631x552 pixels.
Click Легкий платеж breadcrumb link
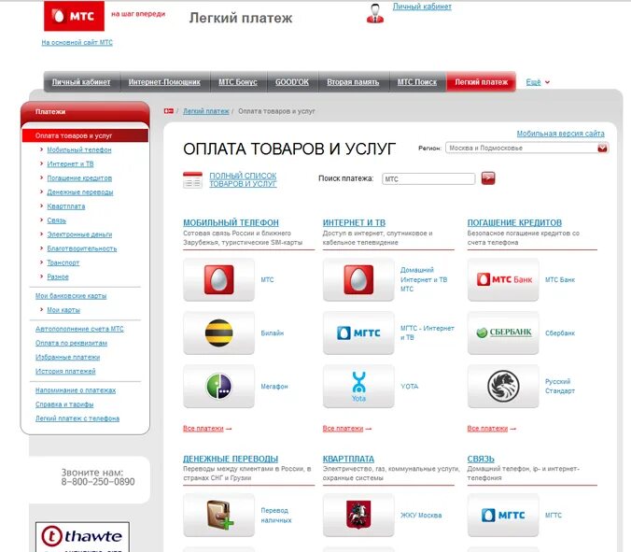click(x=206, y=111)
